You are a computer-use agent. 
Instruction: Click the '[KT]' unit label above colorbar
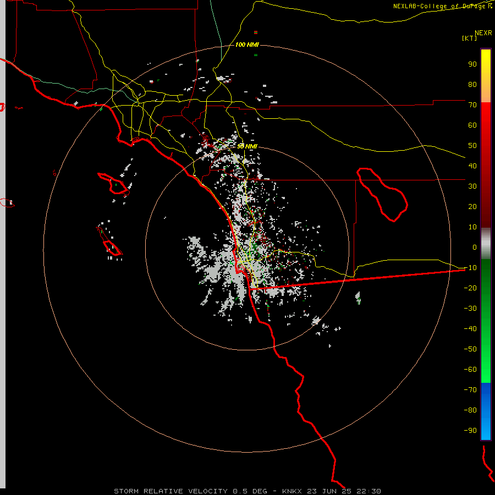click(x=469, y=38)
